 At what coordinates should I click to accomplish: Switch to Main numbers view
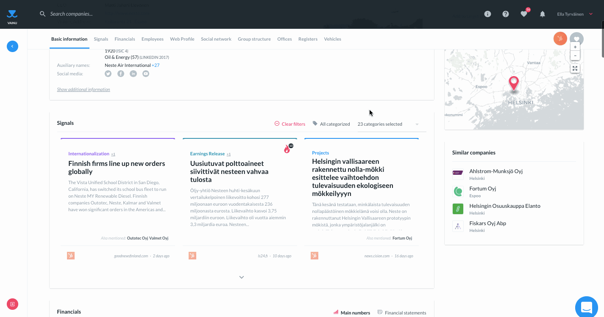[351, 313]
